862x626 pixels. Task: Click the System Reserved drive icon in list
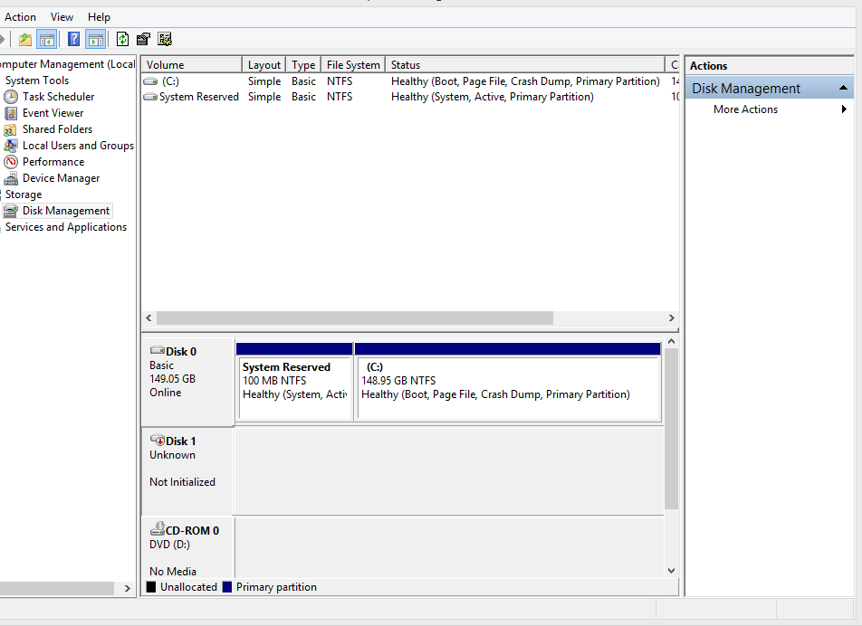point(150,97)
